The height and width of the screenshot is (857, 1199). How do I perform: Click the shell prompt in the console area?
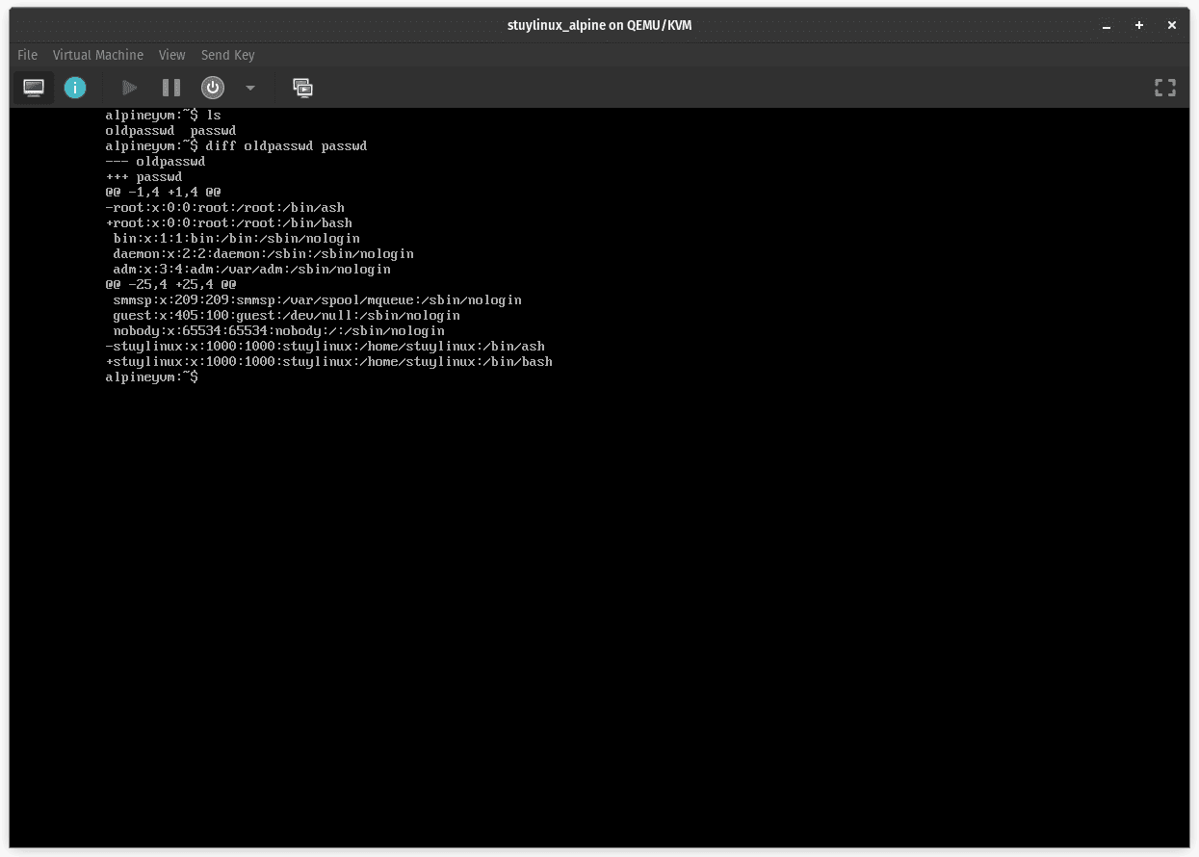click(x=151, y=377)
